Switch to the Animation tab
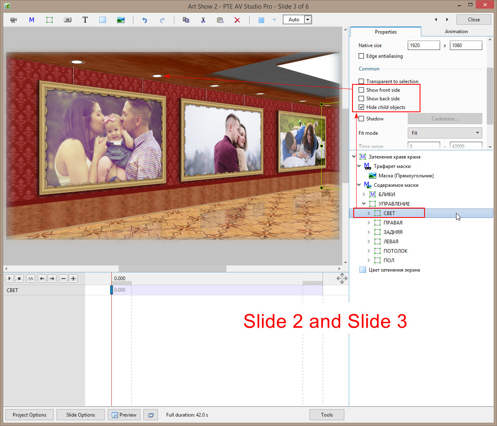This screenshot has height=426, width=497. pos(456,32)
